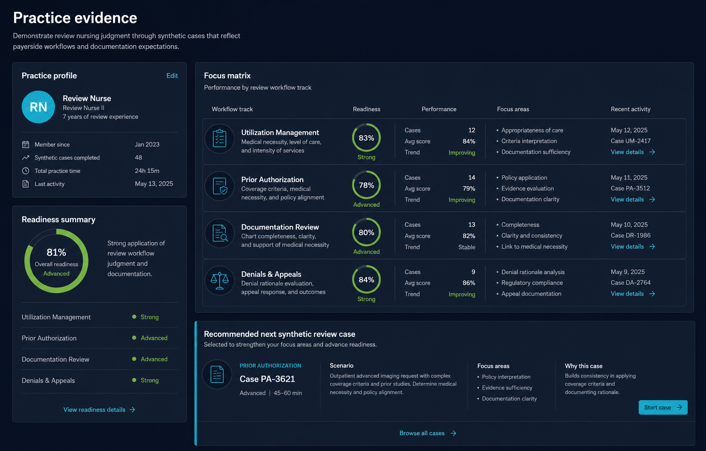Click arrow beside Documentation Review View details
The height and width of the screenshot is (451, 706).
click(652, 246)
